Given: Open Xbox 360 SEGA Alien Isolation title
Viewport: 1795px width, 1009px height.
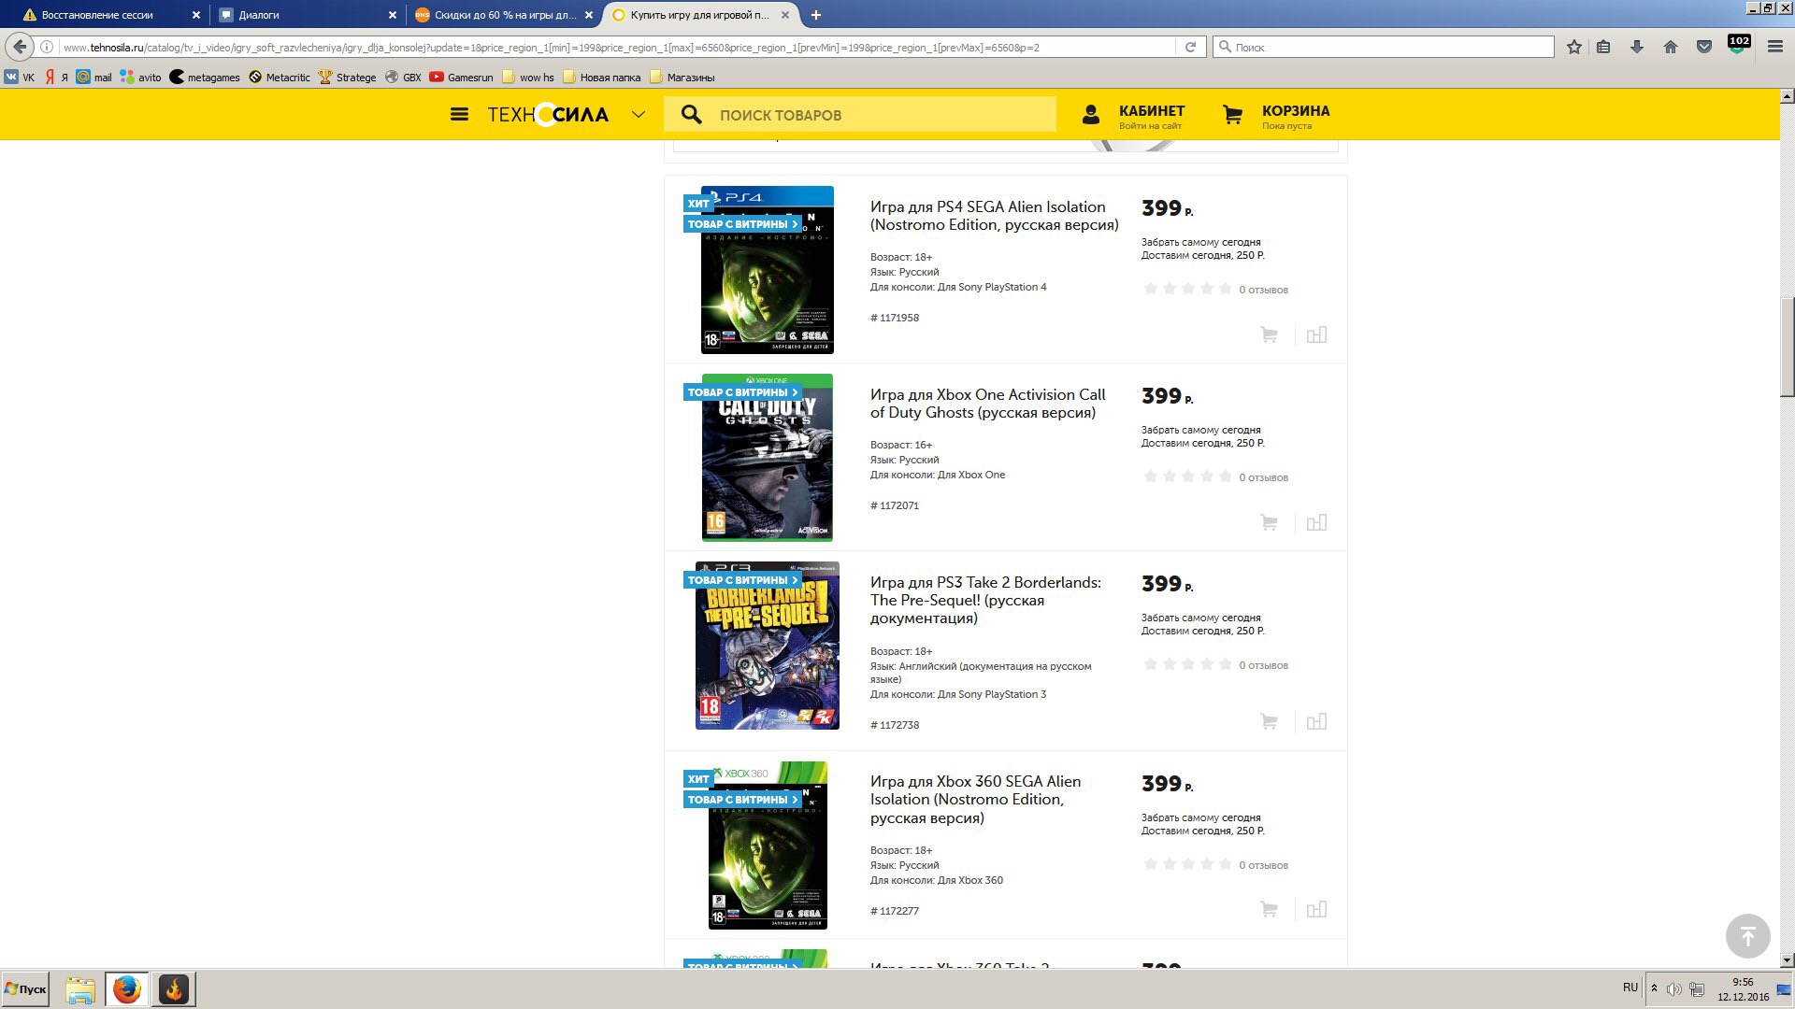Looking at the screenshot, I should point(975,800).
